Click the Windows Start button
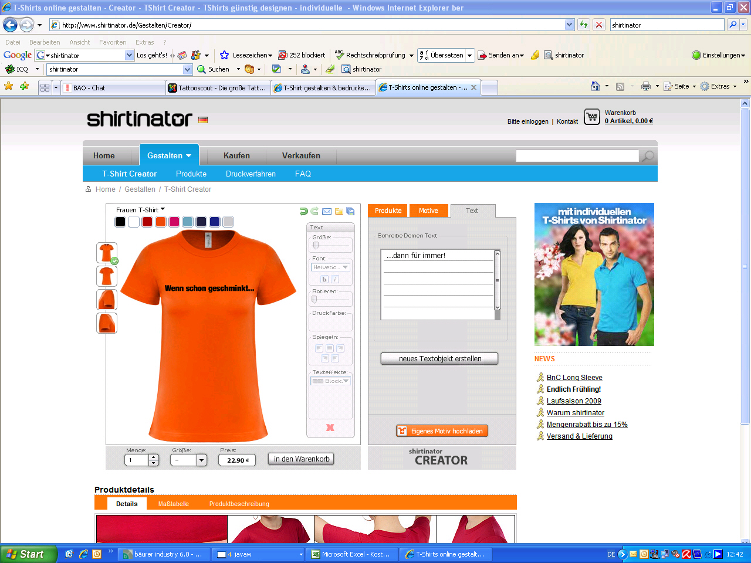 point(28,554)
